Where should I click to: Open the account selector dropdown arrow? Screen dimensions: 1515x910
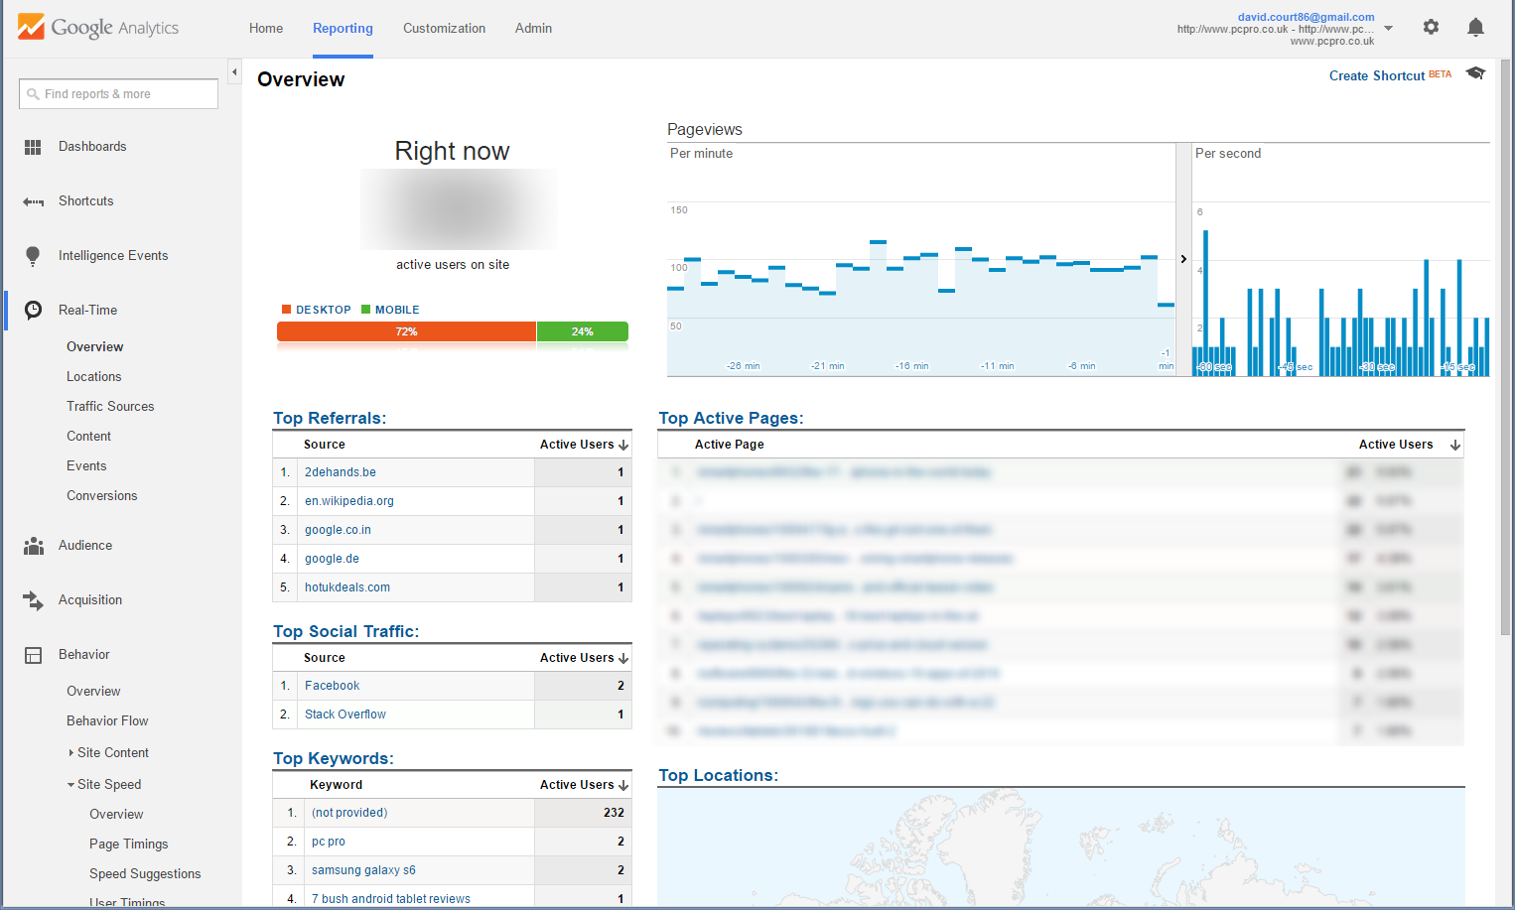[1388, 28]
